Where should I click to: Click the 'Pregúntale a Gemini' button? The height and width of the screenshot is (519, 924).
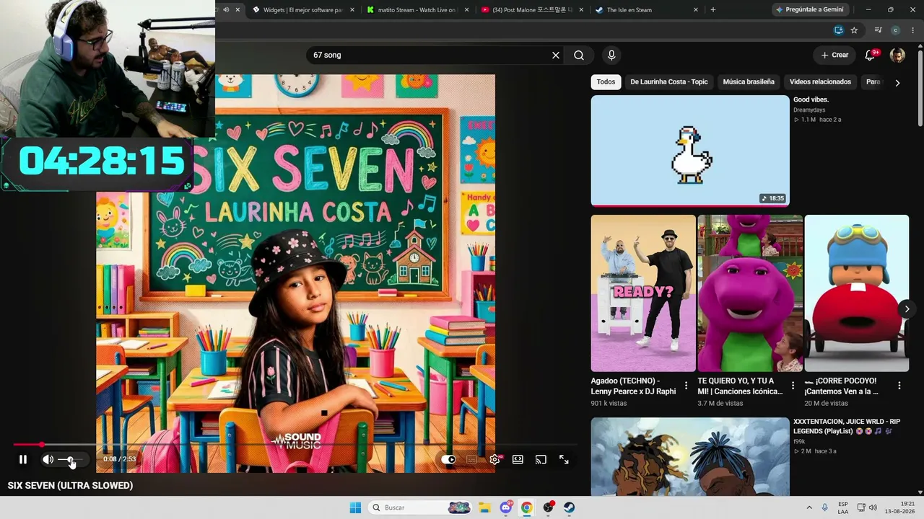(811, 10)
